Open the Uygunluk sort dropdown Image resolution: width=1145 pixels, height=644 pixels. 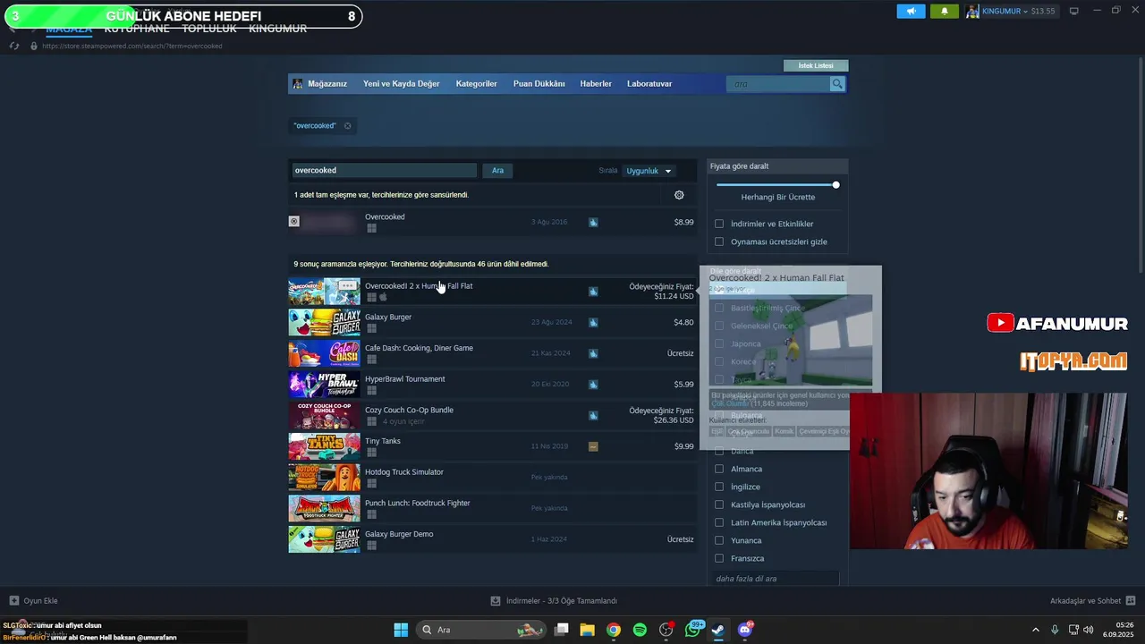[x=649, y=171]
